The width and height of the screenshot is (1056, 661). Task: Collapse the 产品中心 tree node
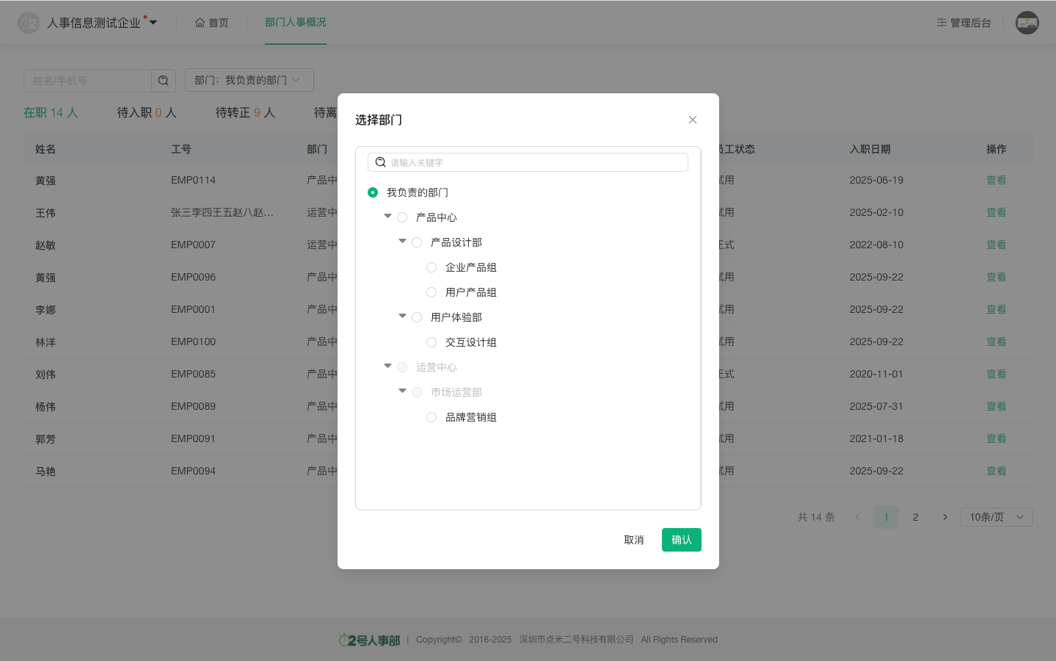tap(387, 217)
